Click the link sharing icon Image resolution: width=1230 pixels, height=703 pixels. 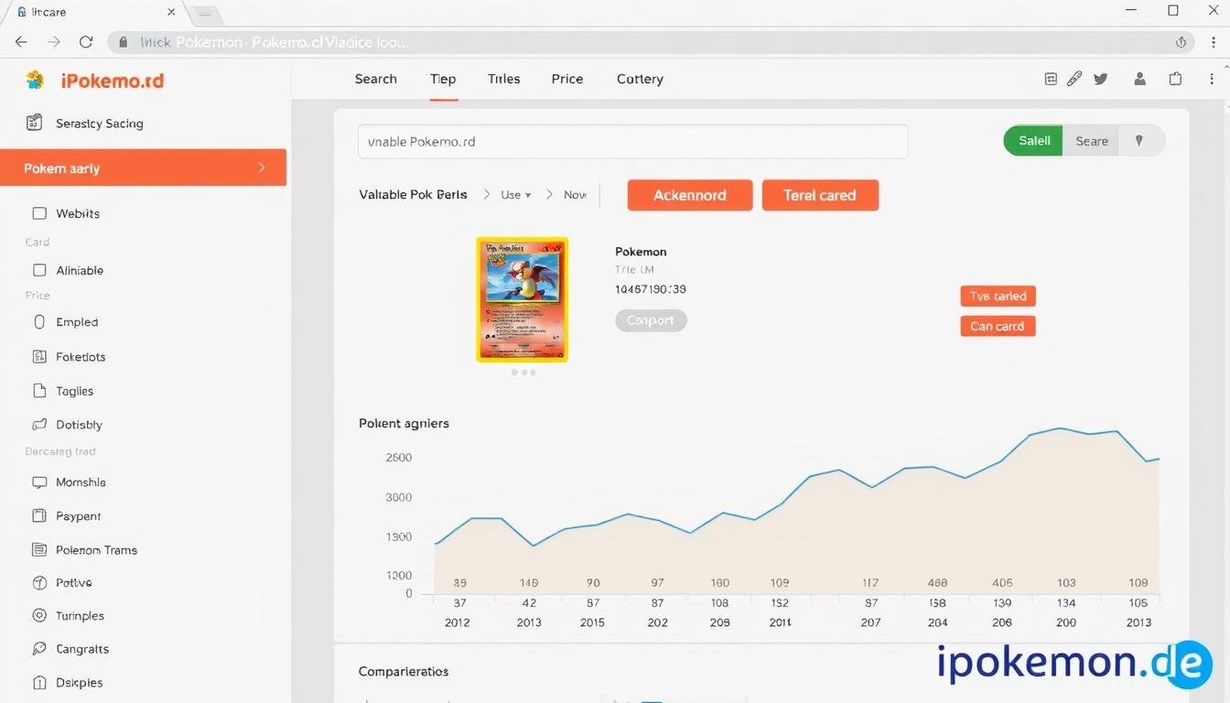point(1074,79)
